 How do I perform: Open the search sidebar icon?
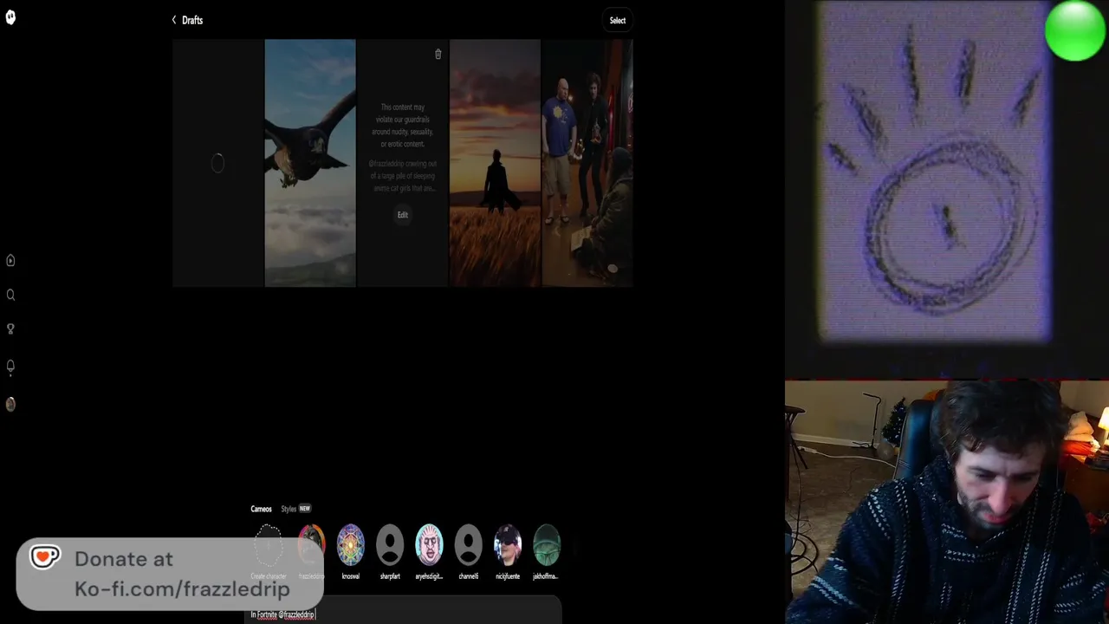(x=10, y=296)
